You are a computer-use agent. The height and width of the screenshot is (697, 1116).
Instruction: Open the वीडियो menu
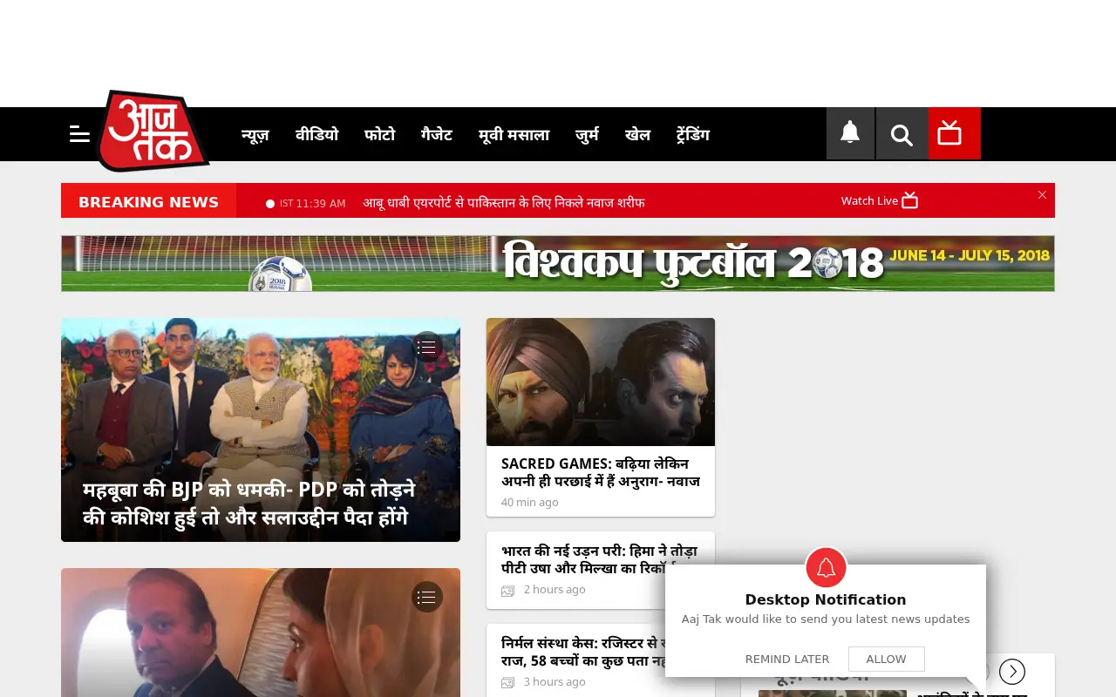(x=316, y=135)
